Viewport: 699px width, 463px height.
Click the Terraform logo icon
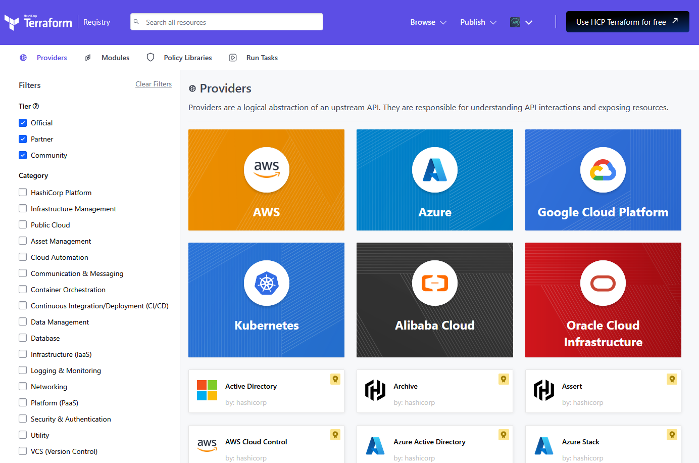point(12,22)
